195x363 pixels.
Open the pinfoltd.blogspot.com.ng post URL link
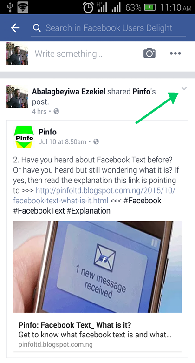tap(94, 195)
